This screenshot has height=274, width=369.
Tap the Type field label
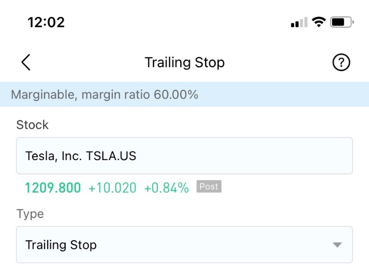pyautogui.click(x=30, y=214)
